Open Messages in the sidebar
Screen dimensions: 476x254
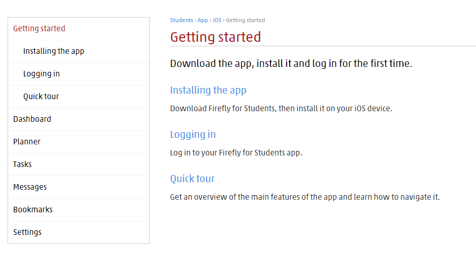78,187
